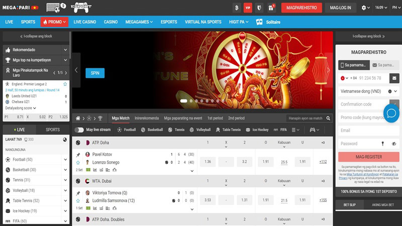The height and width of the screenshot is (226, 402).
Task: Go to ESPORTS section
Action: point(169,22)
